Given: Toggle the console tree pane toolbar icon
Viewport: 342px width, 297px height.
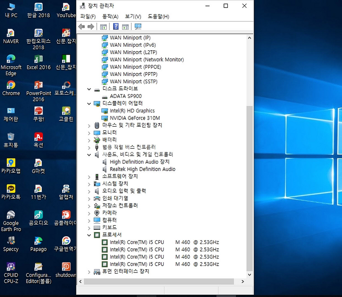Looking at the screenshot, I should pos(103,27).
